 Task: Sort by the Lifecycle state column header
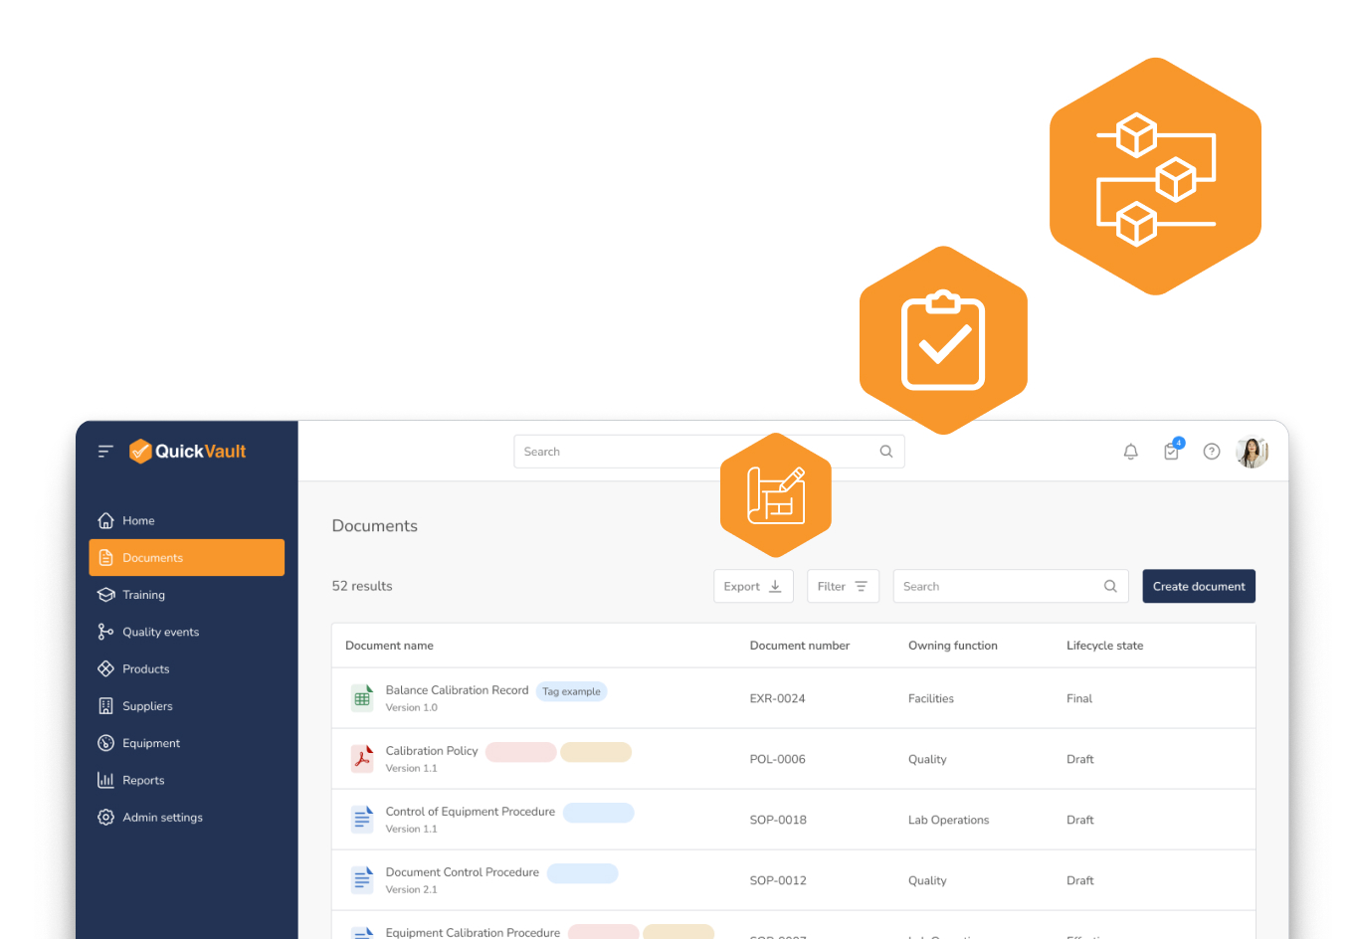point(1104,646)
